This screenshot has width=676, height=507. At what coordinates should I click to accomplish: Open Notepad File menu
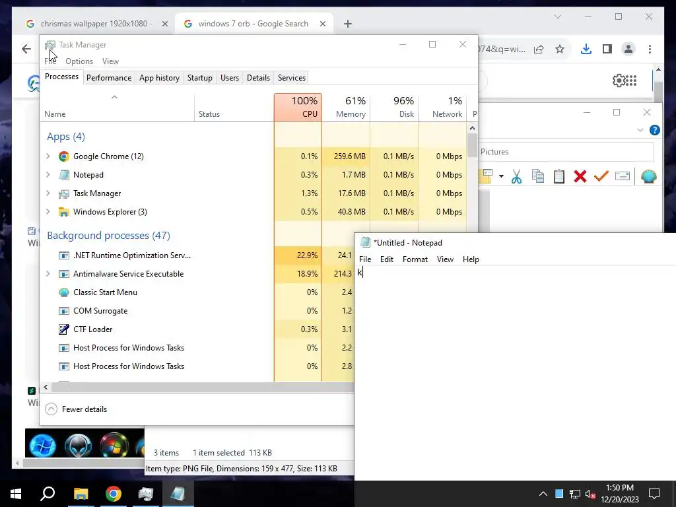[364, 259]
